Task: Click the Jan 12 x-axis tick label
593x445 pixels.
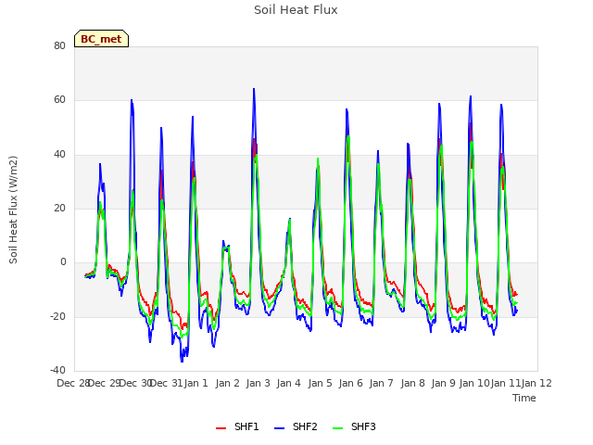Action: (536, 383)
